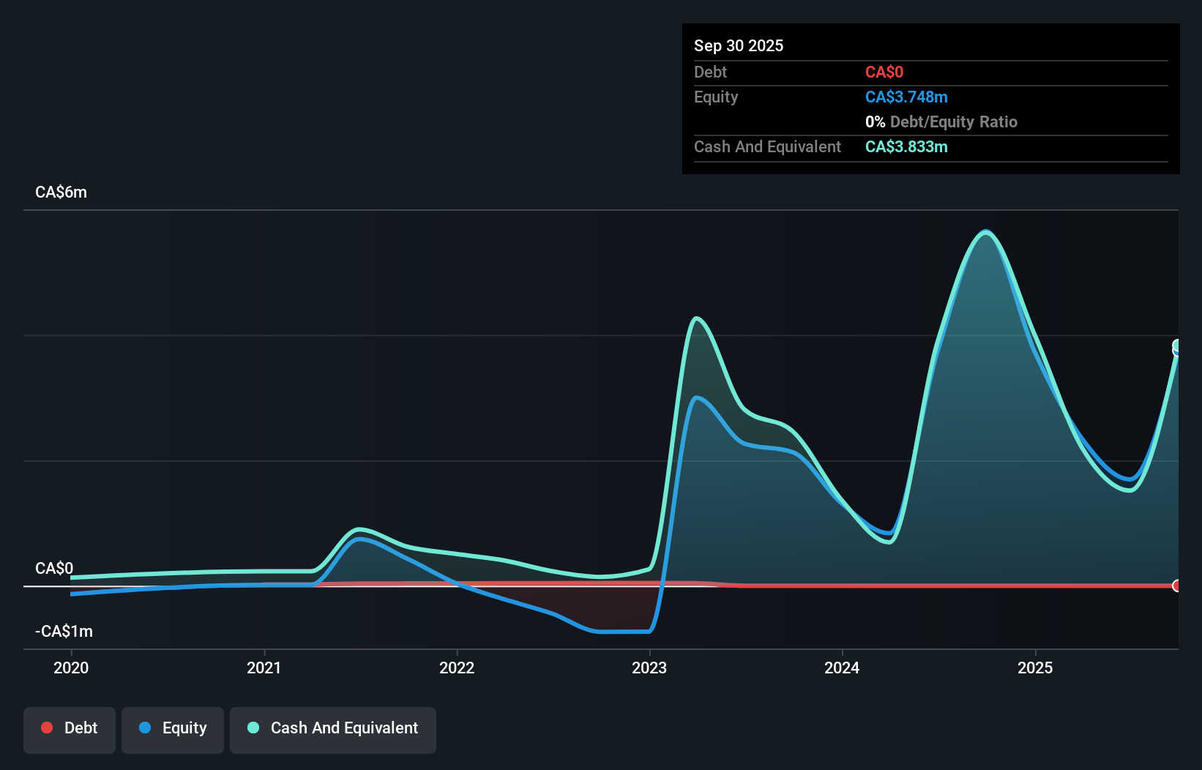Expand the Sep 30 2025 tooltip panel
This screenshot has width=1202, height=770.
(x=739, y=45)
